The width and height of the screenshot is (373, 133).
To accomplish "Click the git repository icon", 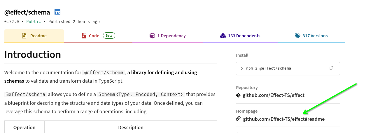I will click(238, 95).
